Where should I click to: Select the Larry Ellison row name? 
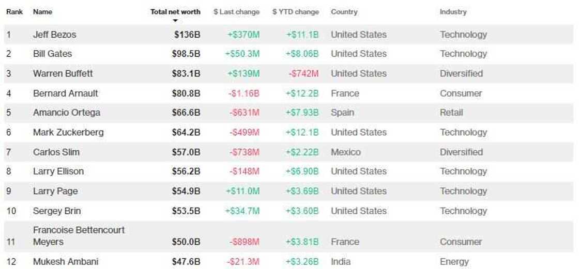(x=58, y=171)
